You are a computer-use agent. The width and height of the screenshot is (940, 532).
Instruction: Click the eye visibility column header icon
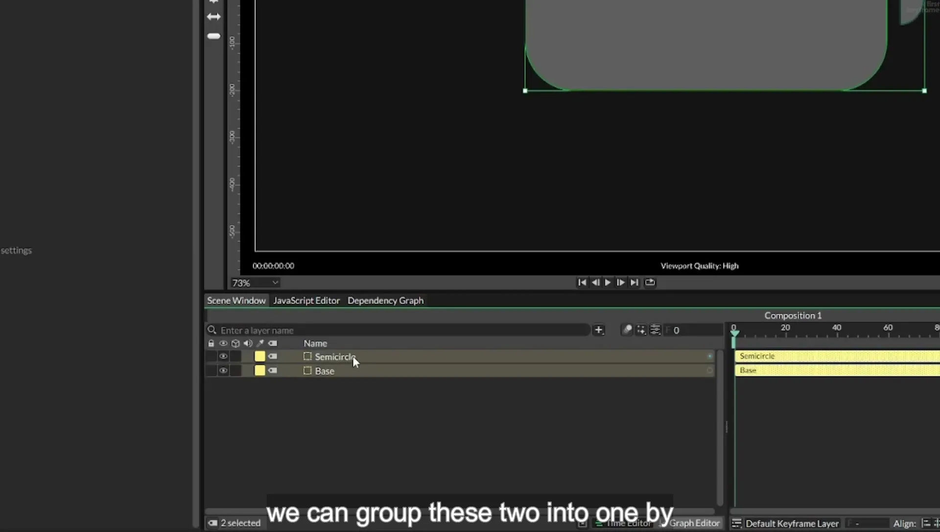(x=223, y=344)
